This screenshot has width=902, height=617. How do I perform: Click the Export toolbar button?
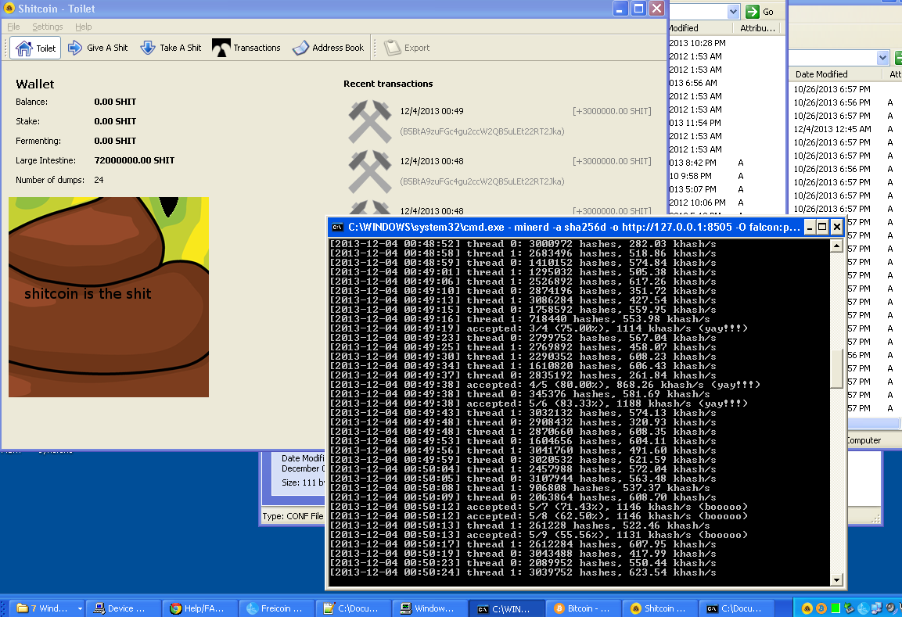(x=408, y=48)
